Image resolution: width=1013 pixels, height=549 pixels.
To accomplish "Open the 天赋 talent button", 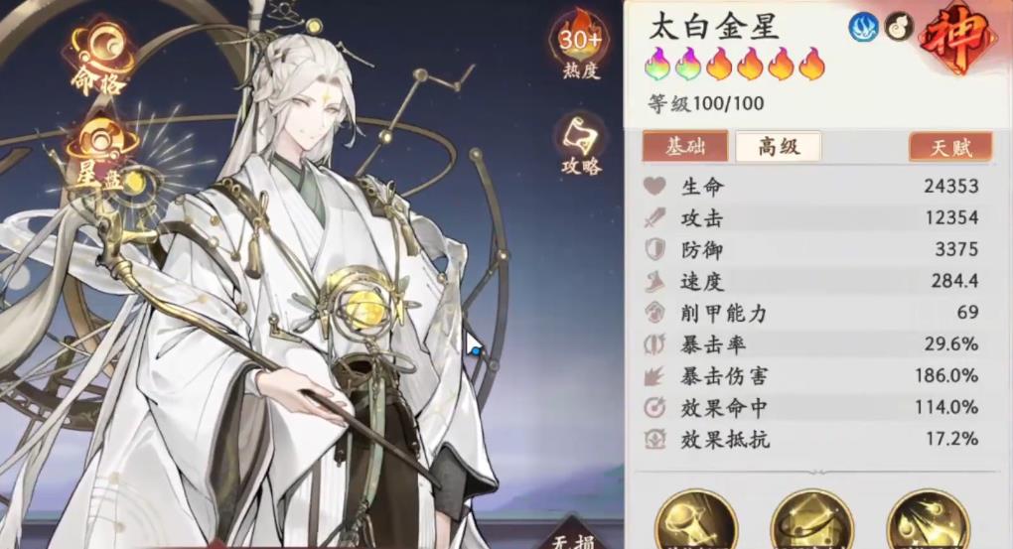I will (950, 147).
